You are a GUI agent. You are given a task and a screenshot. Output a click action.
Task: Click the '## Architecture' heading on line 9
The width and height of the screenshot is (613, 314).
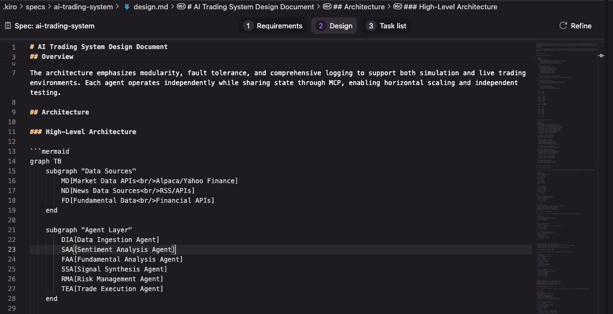pos(59,112)
